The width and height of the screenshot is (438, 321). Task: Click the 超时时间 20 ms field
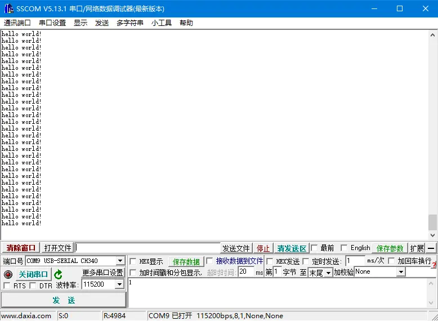(x=246, y=271)
